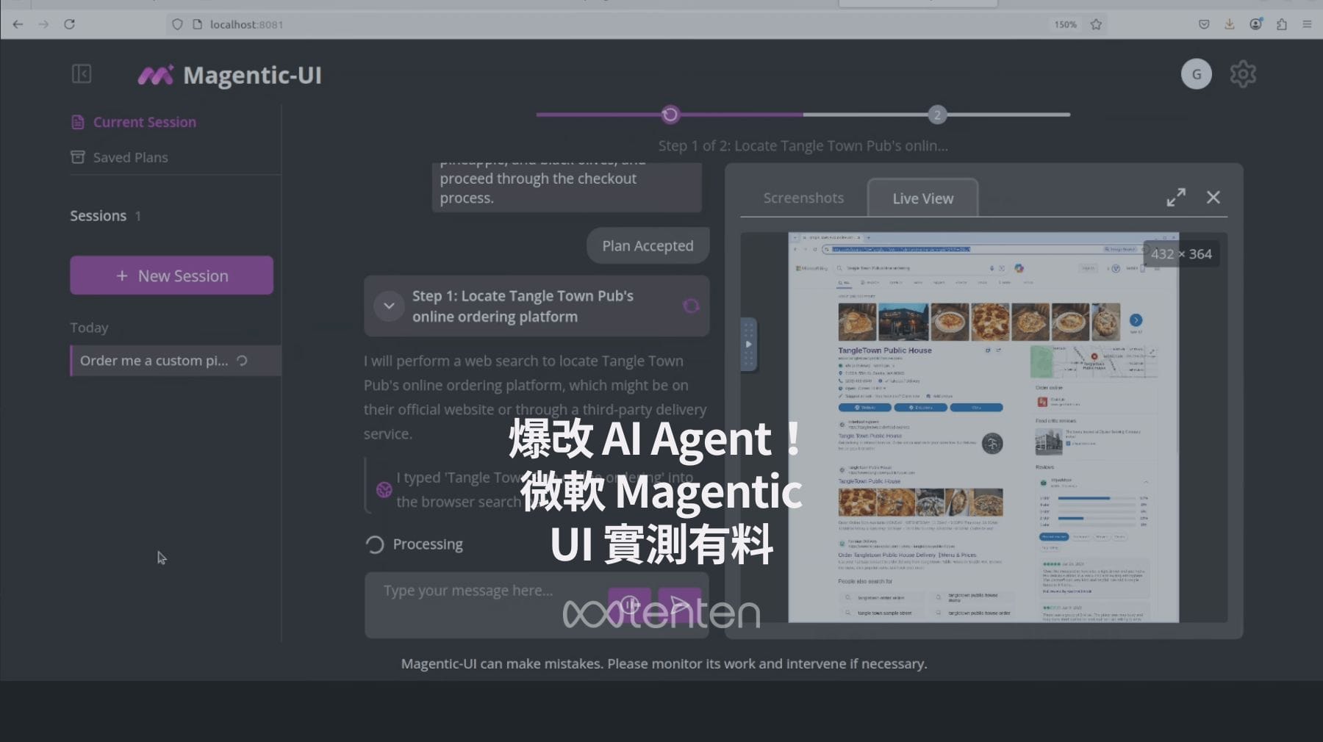Click the site information page icon

[x=197, y=24]
